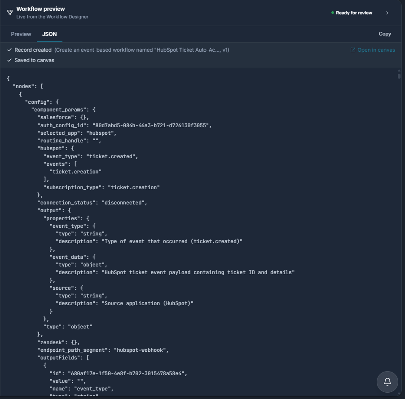Click the scrollbar up arrow of JSON pane

[x=399, y=71]
